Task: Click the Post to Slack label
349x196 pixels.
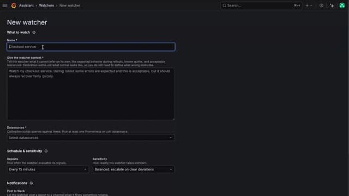Action: (x=16, y=191)
